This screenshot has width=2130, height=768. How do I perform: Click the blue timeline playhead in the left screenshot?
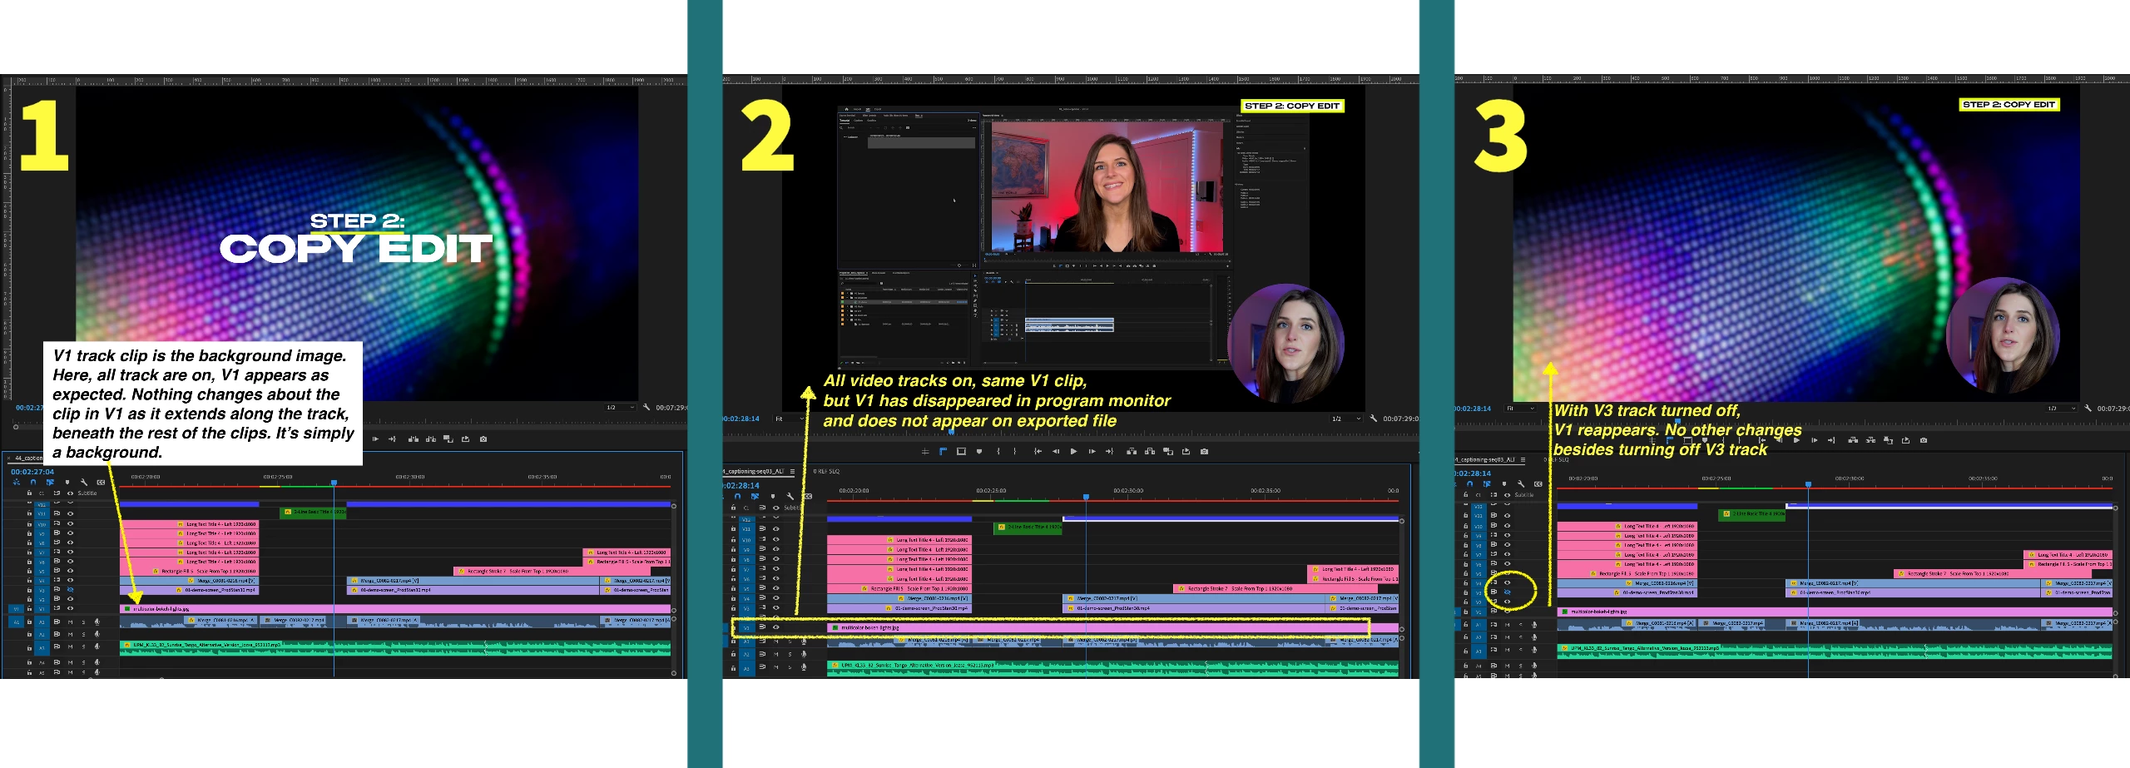(334, 483)
